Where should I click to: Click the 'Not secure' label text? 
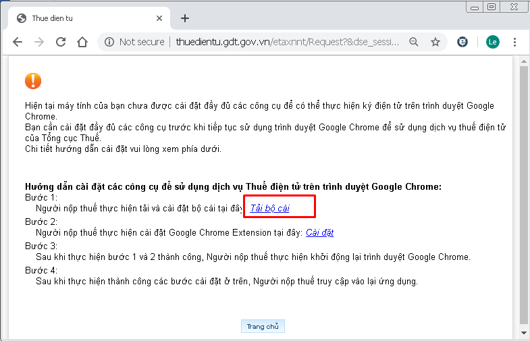tap(142, 42)
